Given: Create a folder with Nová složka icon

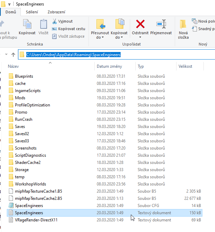Looking at the screenshot, I should [183, 25].
